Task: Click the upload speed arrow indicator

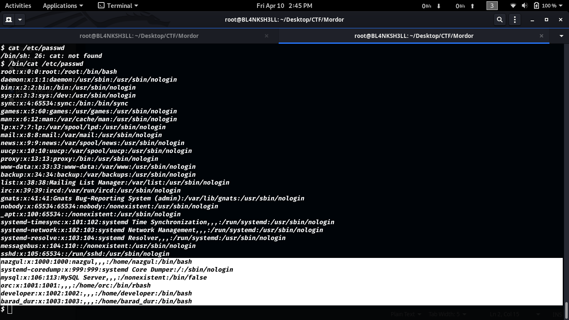Action: click(472, 6)
